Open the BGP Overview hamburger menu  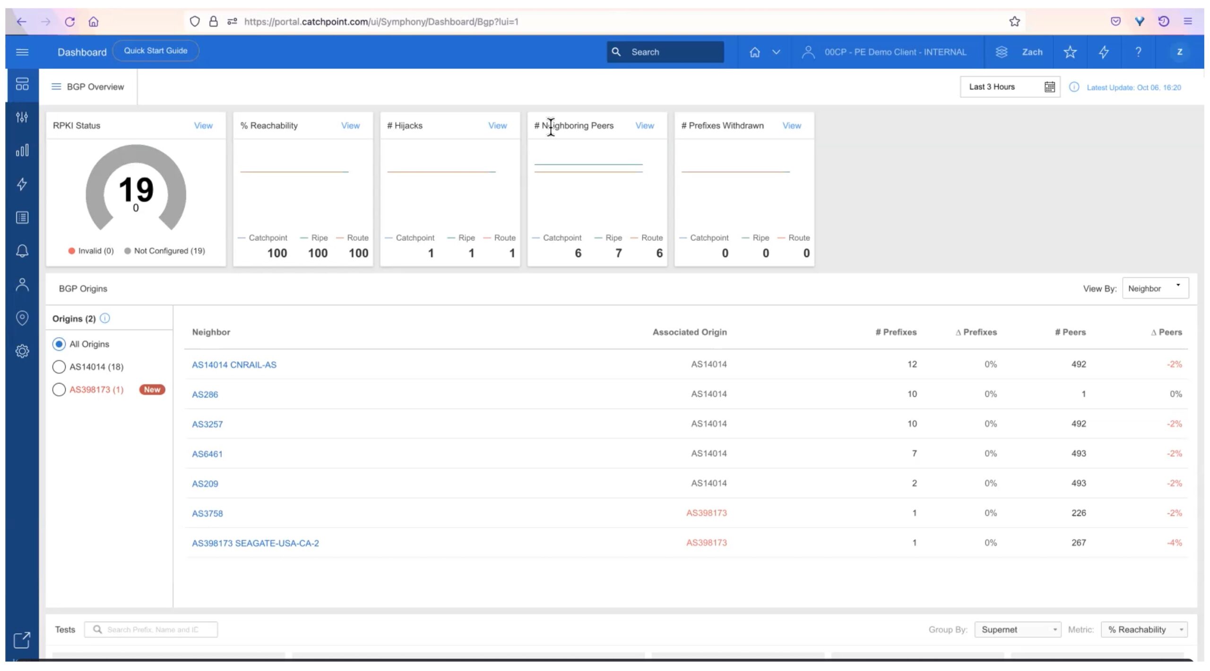[x=56, y=87]
